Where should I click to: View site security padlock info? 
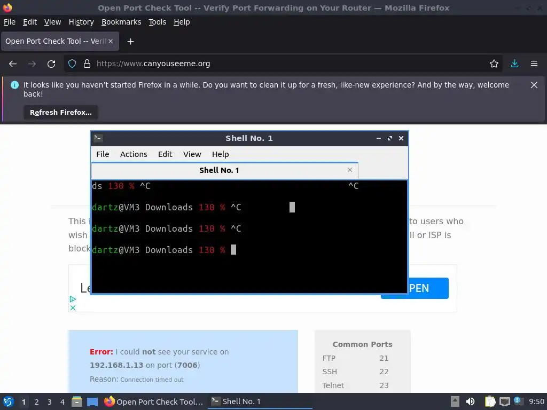87,64
